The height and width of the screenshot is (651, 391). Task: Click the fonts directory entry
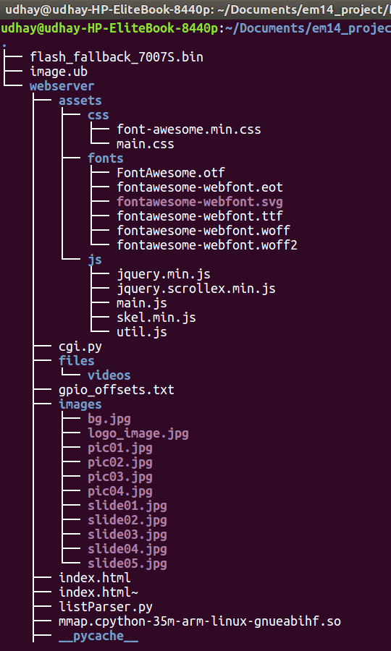[106, 158]
